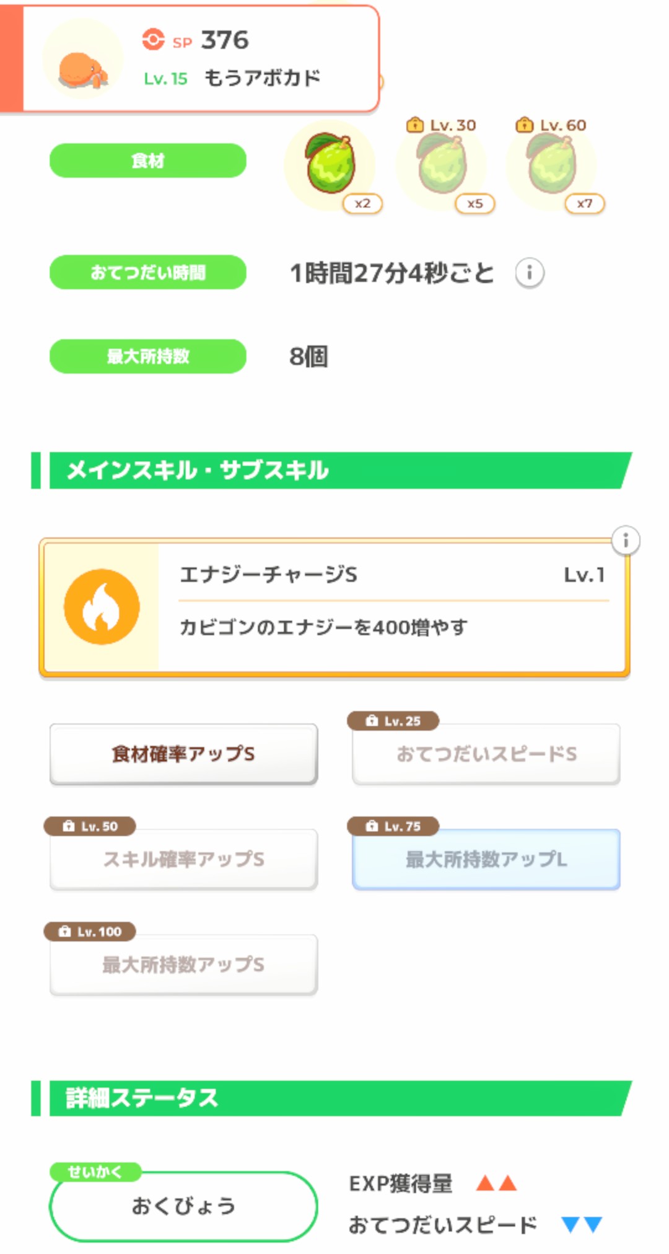Tap the 最大所持数 green label
Image resolution: width=669 pixels, height=1254 pixels.
click(148, 356)
